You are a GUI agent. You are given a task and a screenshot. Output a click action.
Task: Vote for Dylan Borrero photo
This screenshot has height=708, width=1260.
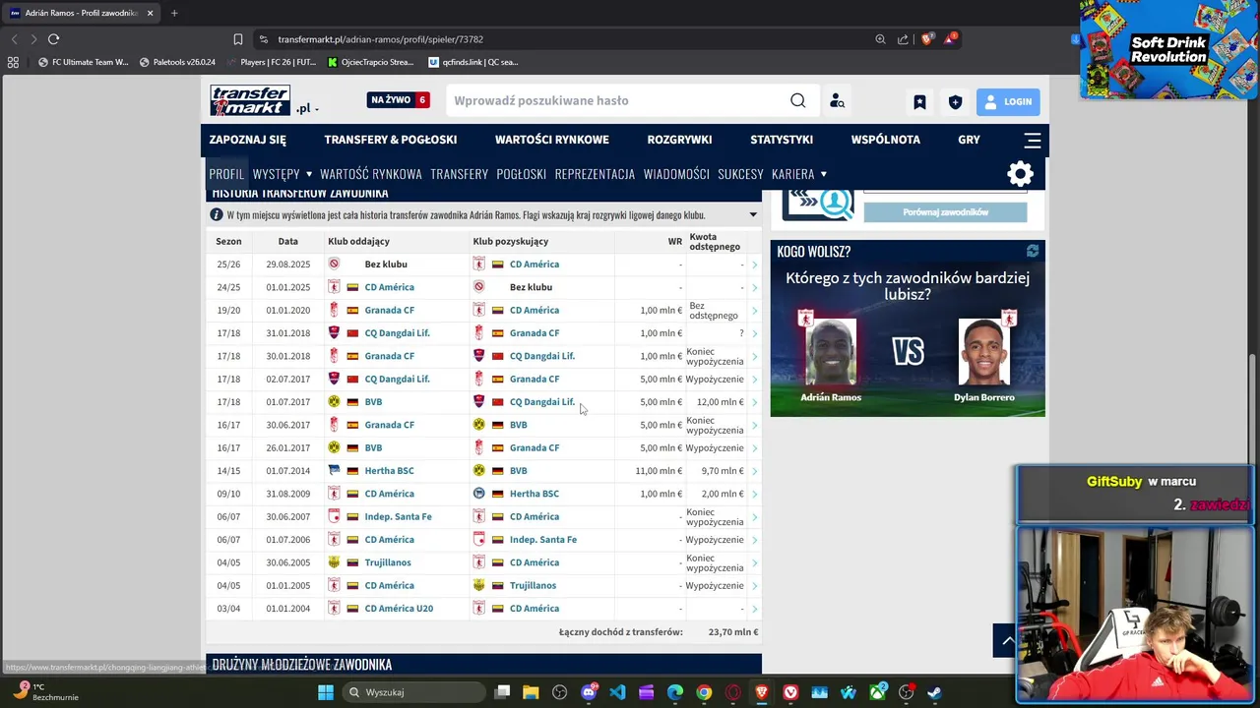pos(983,351)
